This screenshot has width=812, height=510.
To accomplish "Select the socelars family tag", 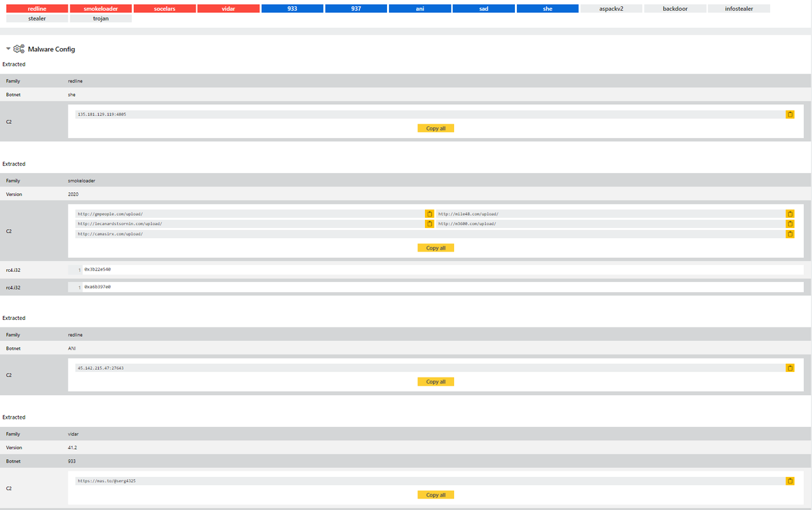I will point(164,9).
